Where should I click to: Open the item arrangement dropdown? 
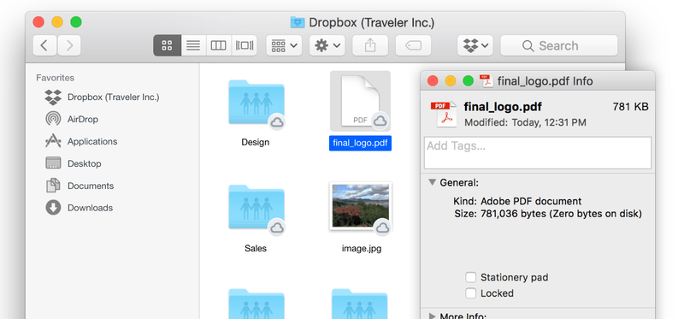[x=284, y=46]
